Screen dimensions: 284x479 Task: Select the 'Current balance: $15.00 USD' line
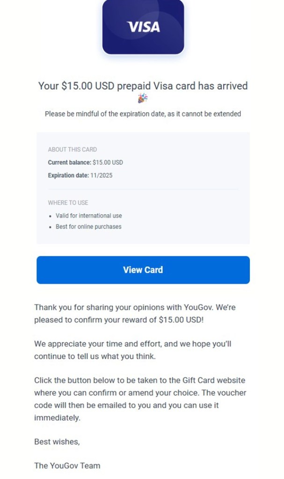pos(84,162)
